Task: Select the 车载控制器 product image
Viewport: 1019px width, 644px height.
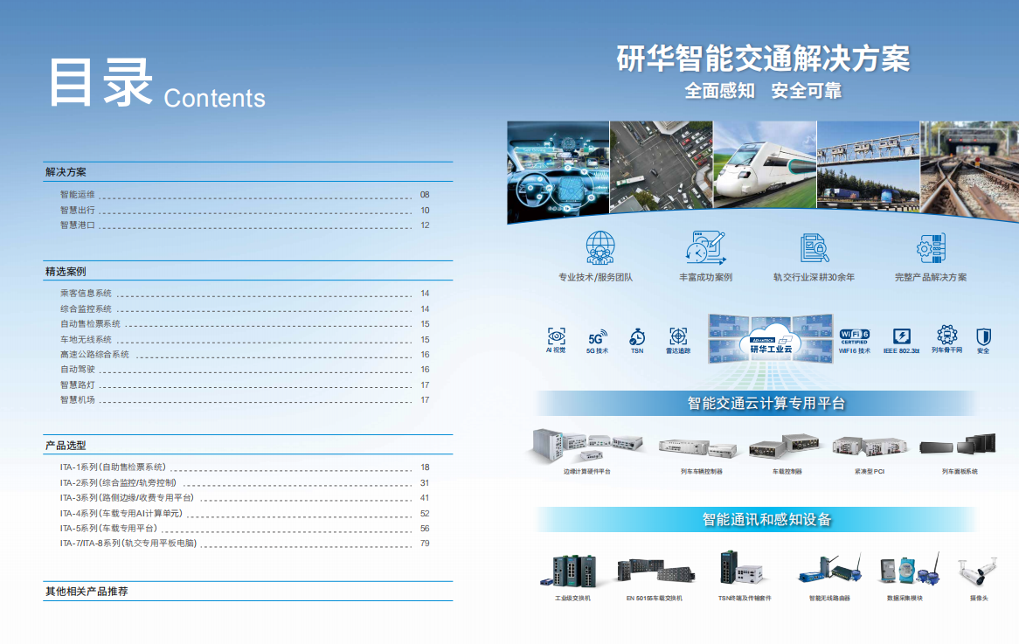Action: click(x=785, y=446)
